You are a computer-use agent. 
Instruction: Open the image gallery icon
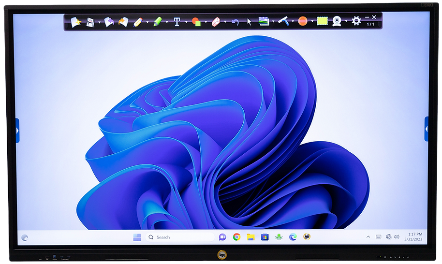264,21
